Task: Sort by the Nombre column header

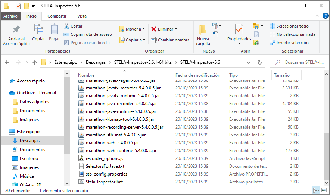Action: [x=86, y=75]
